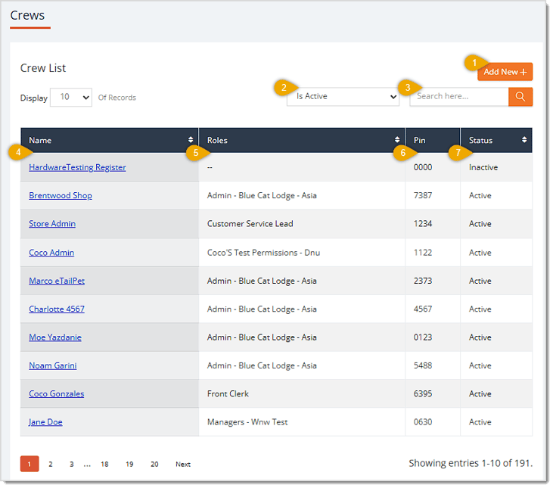This screenshot has height=488, width=553.
Task: Open Noam Garini crew link
Action: pos(52,365)
